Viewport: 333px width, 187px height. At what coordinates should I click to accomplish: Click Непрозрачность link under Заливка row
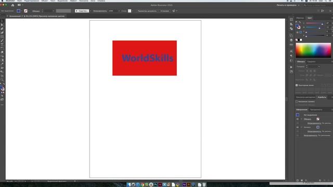point(314,131)
